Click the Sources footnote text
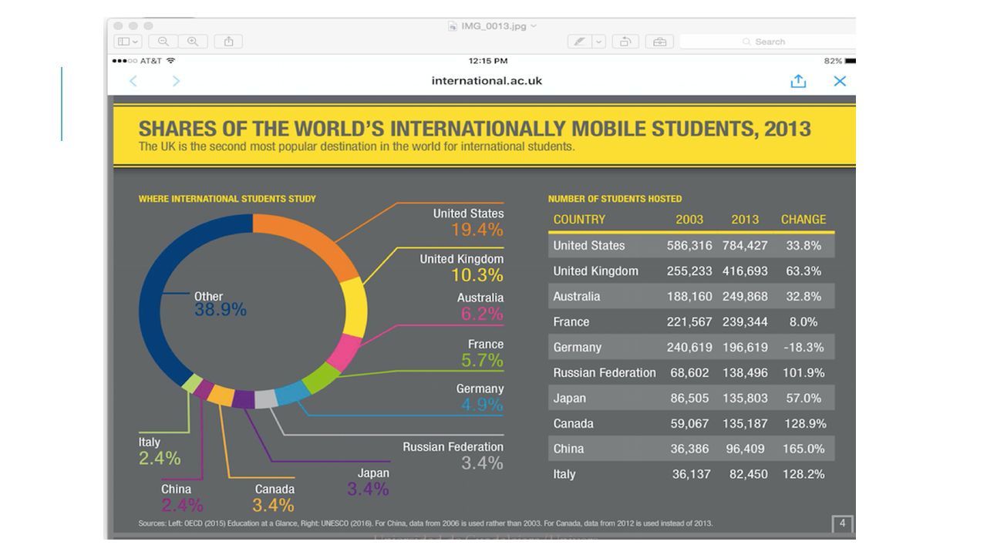This screenshot has height=555, width=987. click(426, 523)
